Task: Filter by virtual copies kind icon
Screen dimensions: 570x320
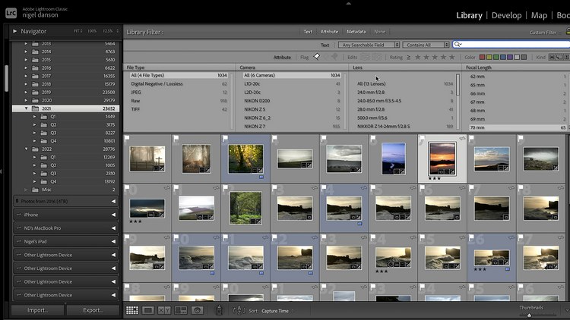Action: (559, 57)
